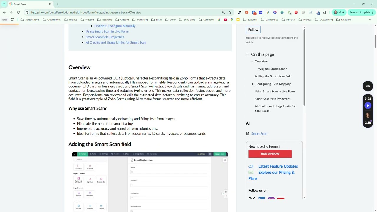The height and width of the screenshot is (212, 377).
Task: Click the address bar URL field
Action: [124, 12]
